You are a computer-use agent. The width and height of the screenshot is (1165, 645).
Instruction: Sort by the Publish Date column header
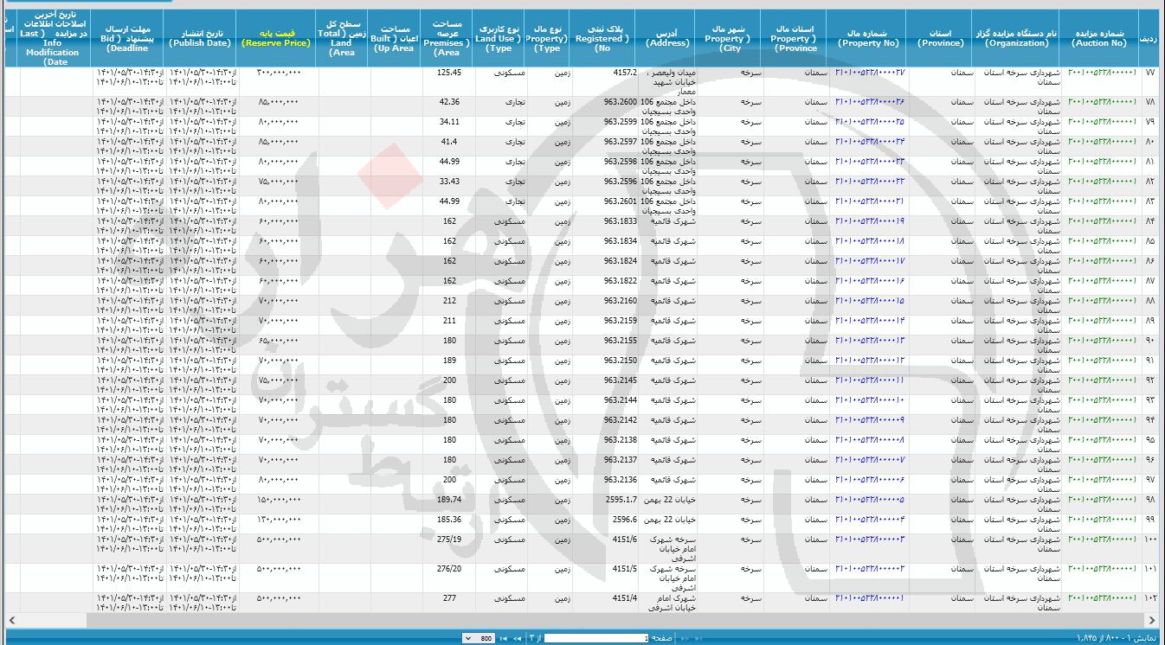coord(200,37)
